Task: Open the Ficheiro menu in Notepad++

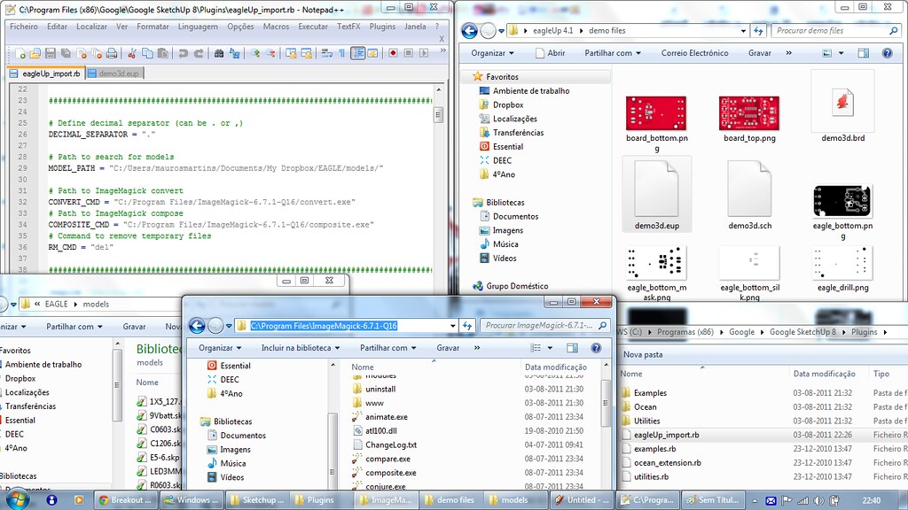Action: pyautogui.click(x=24, y=27)
